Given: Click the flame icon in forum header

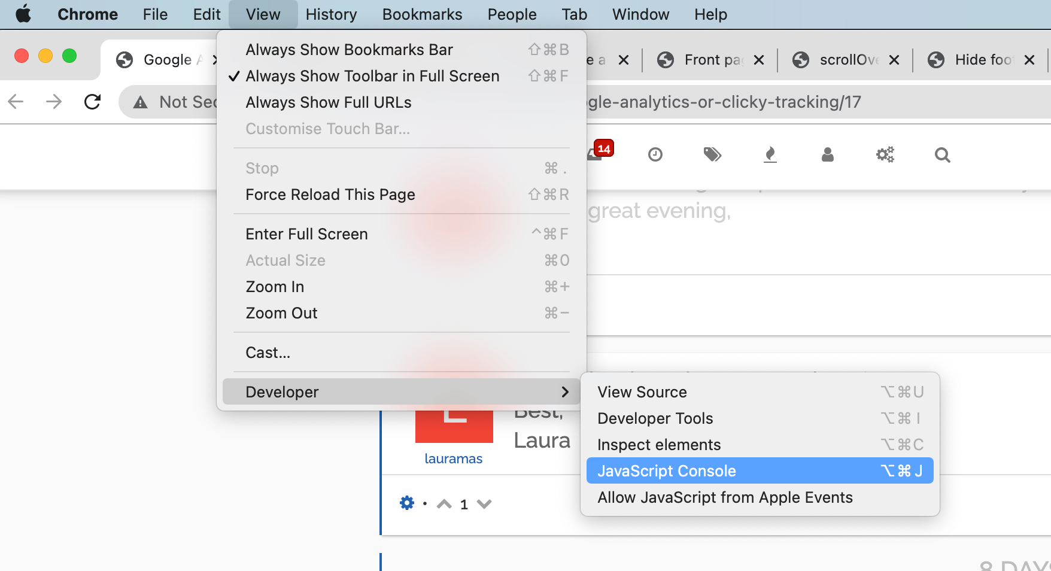Looking at the screenshot, I should [x=770, y=155].
